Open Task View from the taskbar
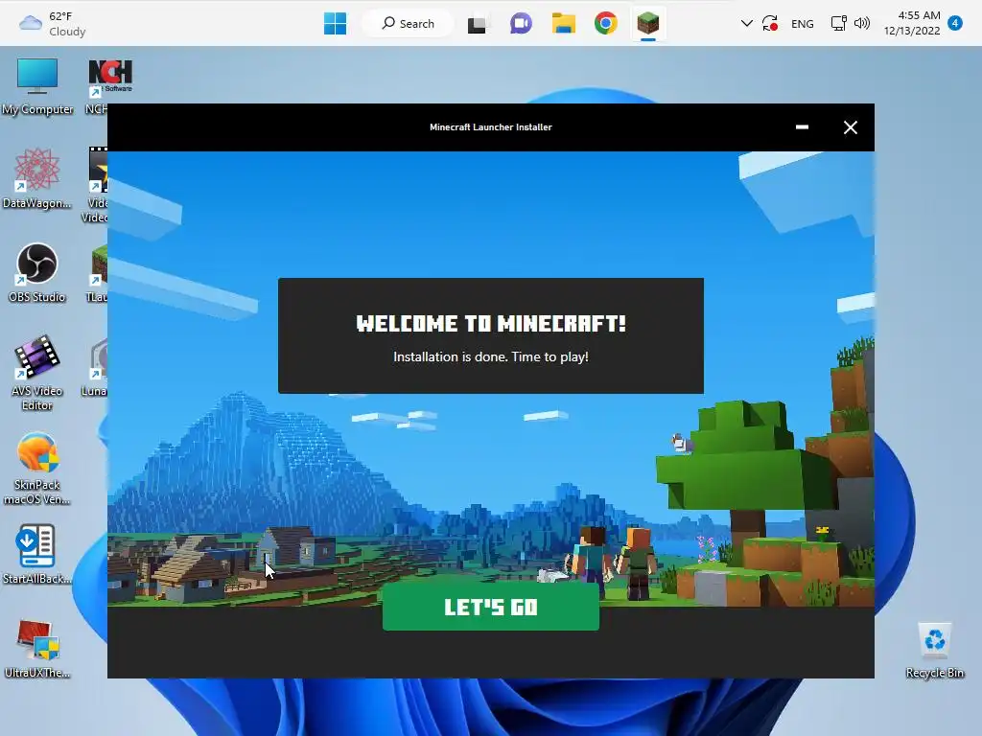Image resolution: width=982 pixels, height=736 pixels. tap(478, 24)
